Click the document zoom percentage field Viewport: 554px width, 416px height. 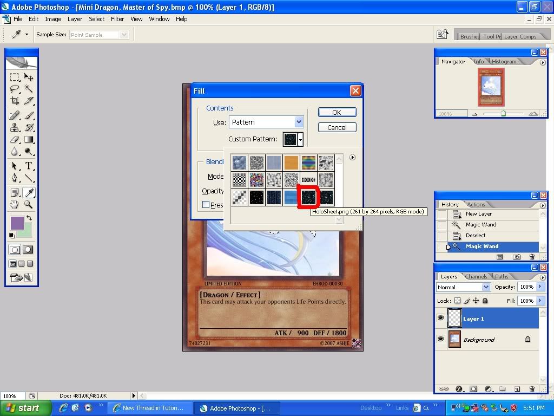point(12,396)
